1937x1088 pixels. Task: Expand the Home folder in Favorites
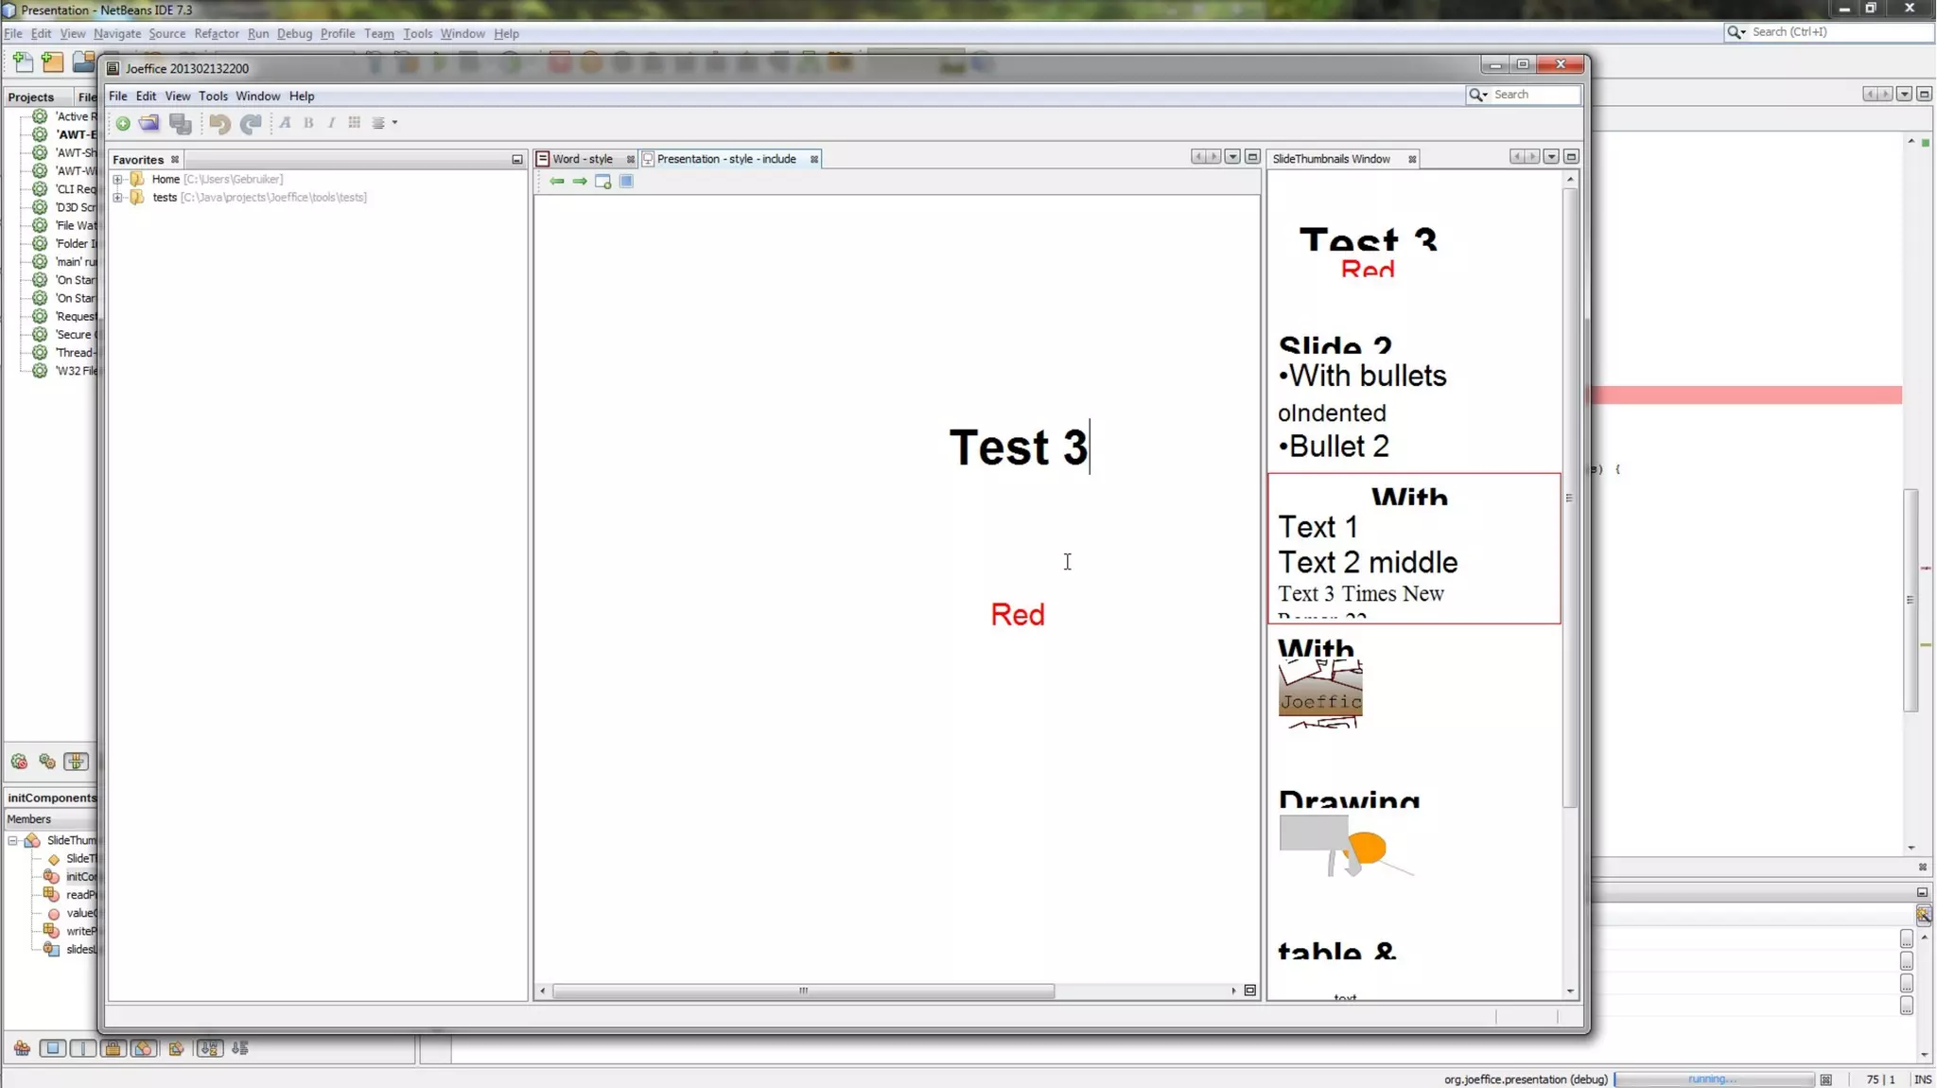point(118,179)
